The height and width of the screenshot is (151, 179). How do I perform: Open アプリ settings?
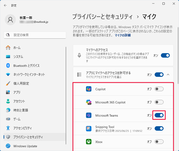pyautogui.click(x=35, y=92)
